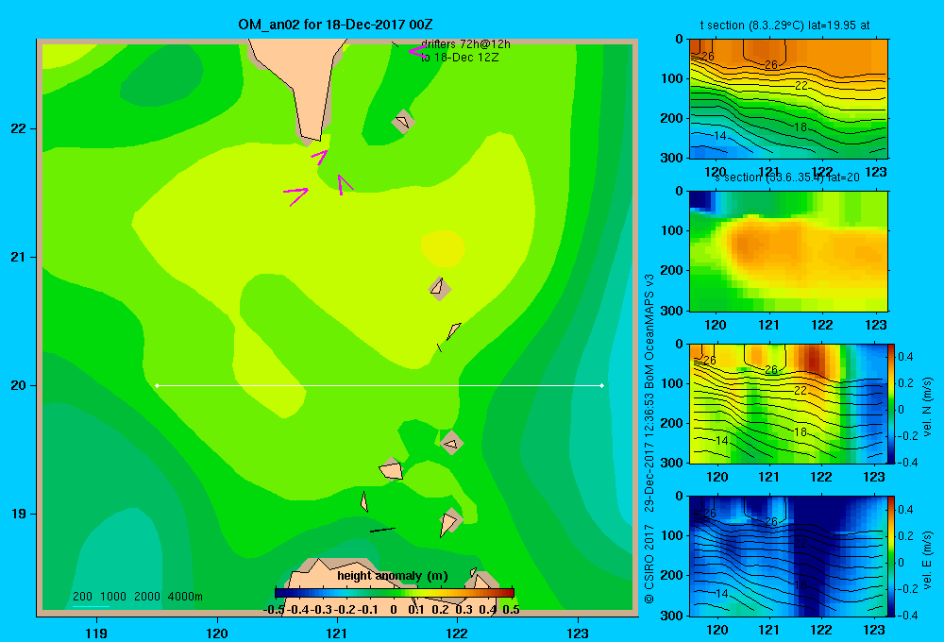This screenshot has width=944, height=642.
Task: Click longitude 121 label under vel. E section
Action: [x=768, y=630]
